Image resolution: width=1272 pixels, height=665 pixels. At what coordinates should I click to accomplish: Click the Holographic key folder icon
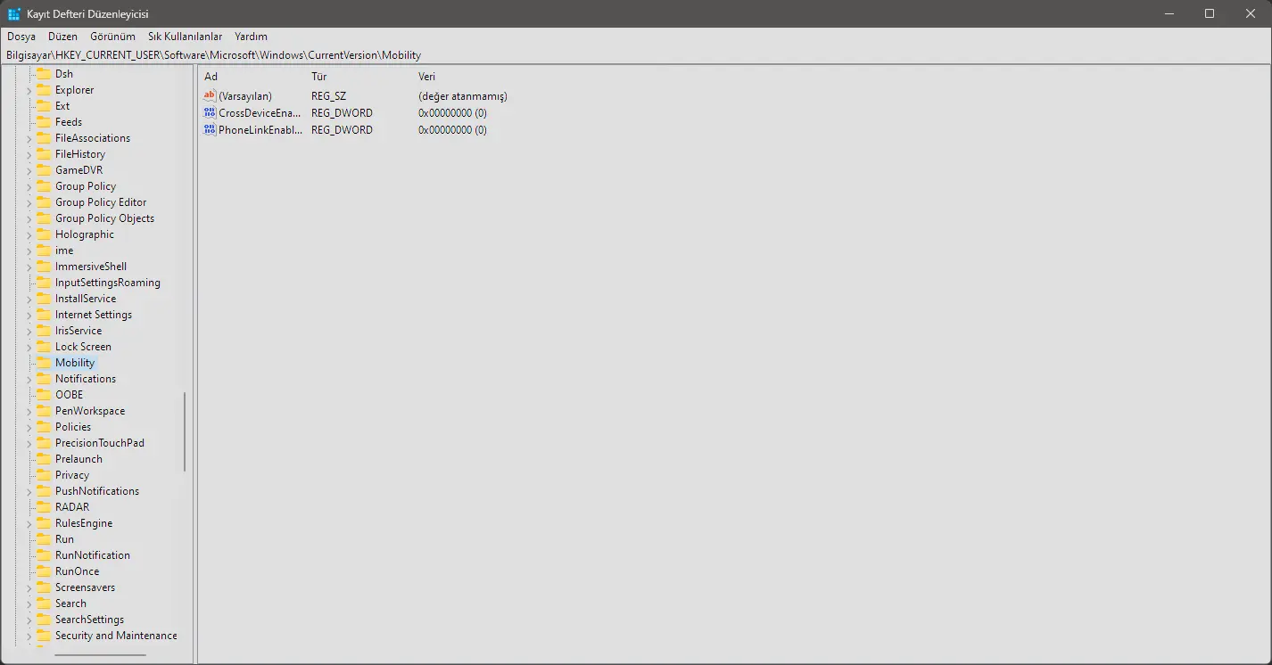coord(43,234)
